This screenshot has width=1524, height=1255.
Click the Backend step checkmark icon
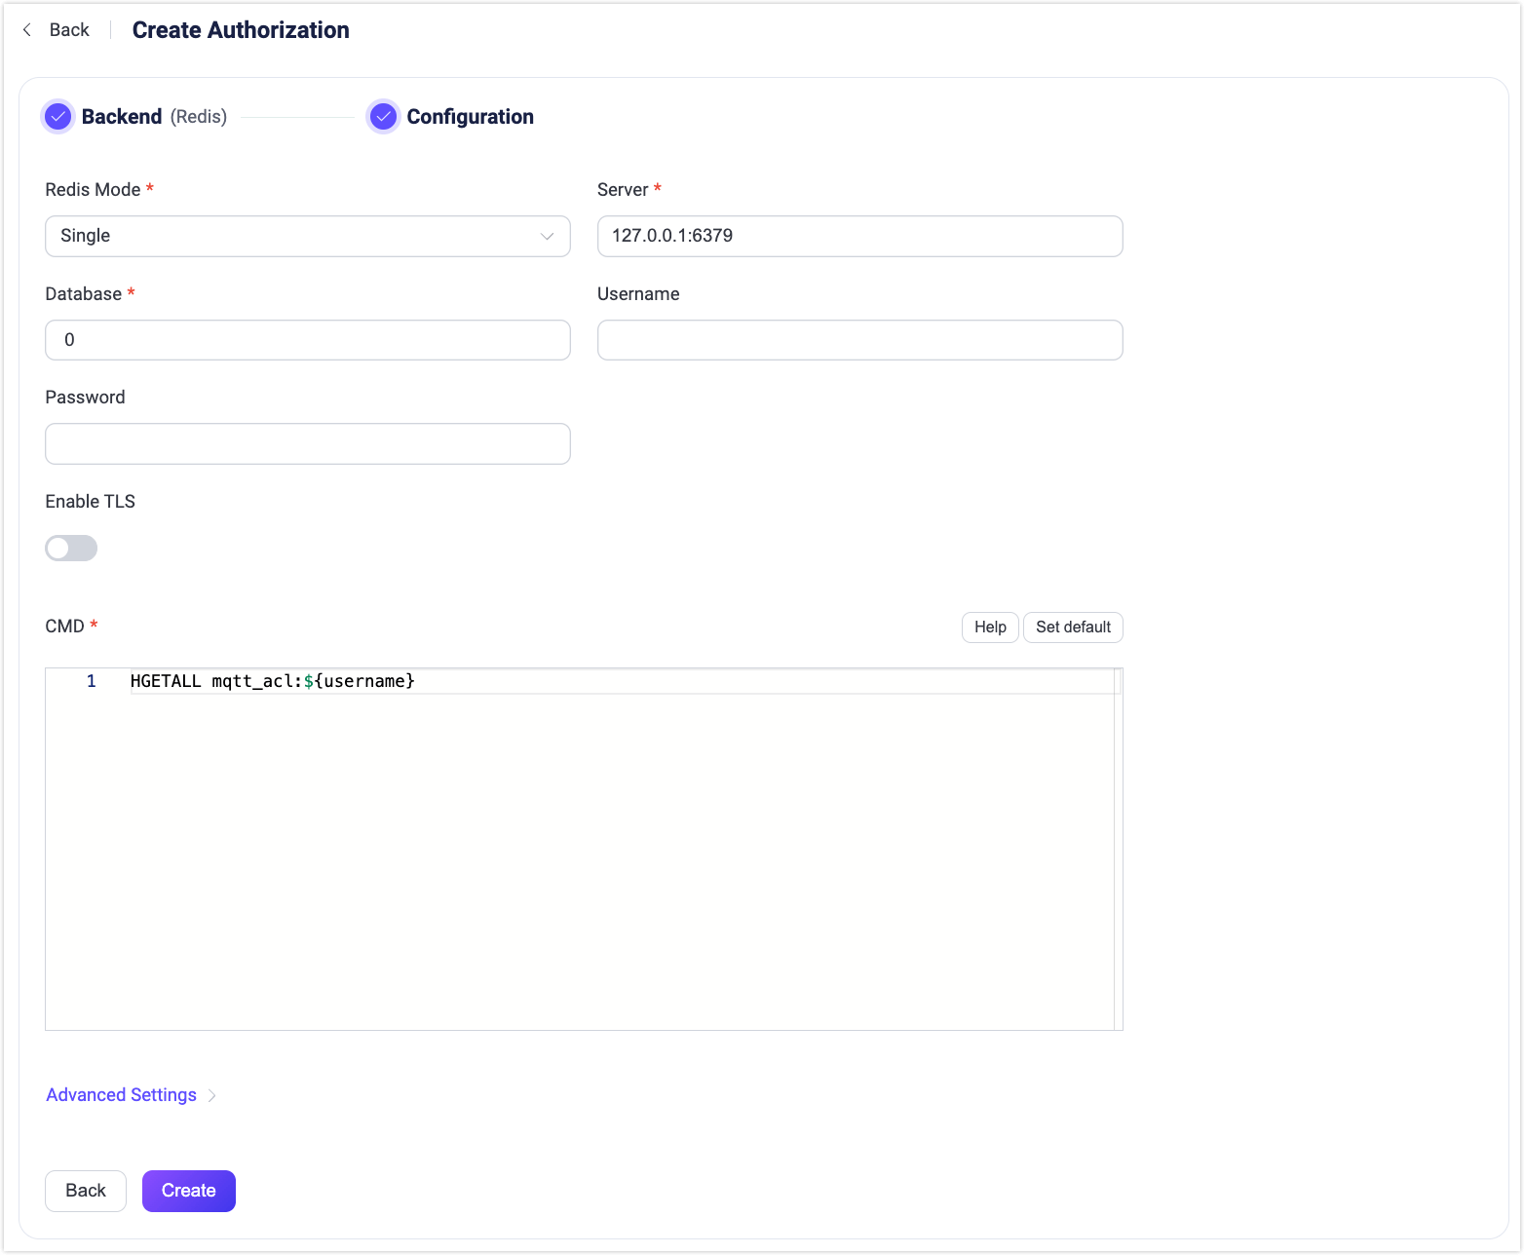coord(57,116)
